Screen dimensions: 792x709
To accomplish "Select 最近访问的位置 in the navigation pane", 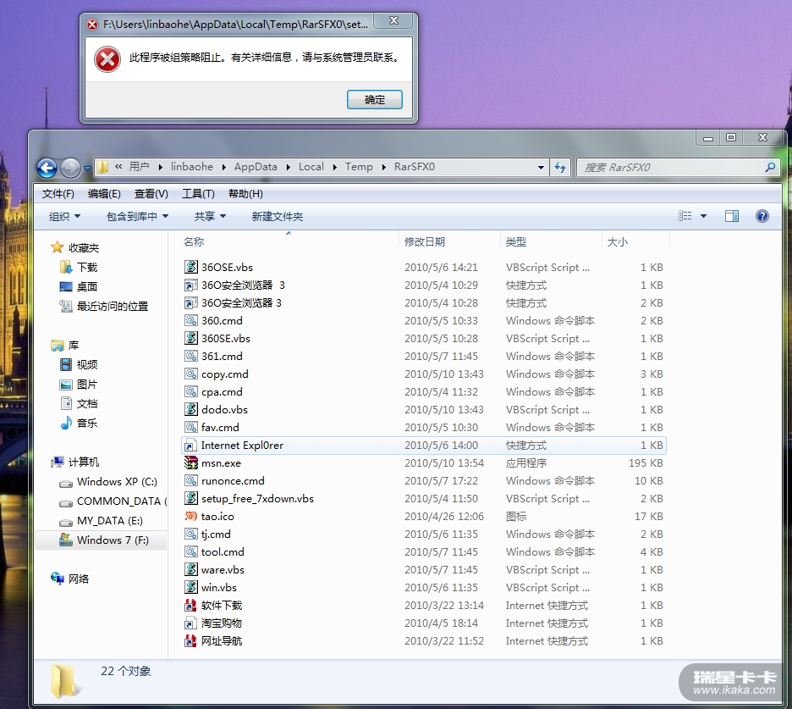I will coord(113,306).
